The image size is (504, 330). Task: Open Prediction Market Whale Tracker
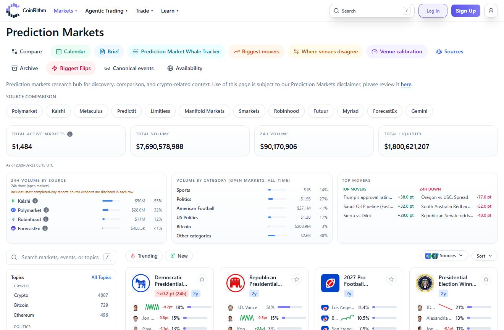pyautogui.click(x=176, y=51)
